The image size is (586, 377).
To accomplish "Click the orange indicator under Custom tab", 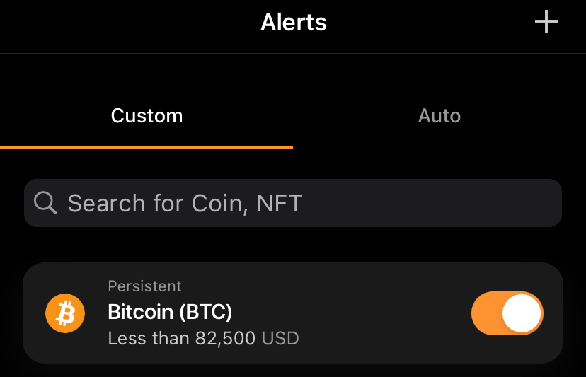I will 146,147.
